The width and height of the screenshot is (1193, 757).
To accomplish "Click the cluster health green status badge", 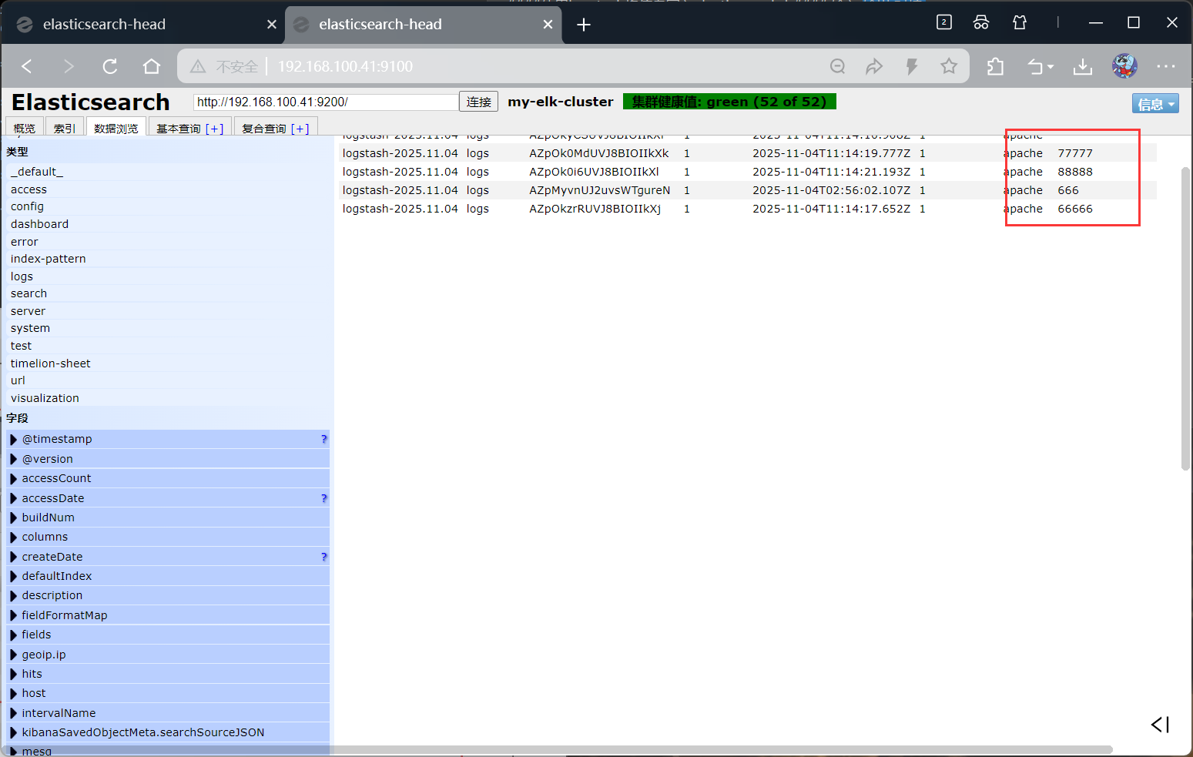I will (729, 102).
